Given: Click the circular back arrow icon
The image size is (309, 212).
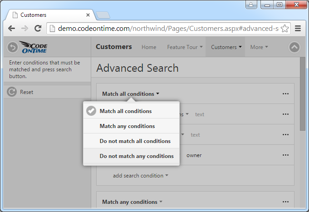Looking at the screenshot, I should 13,47.
